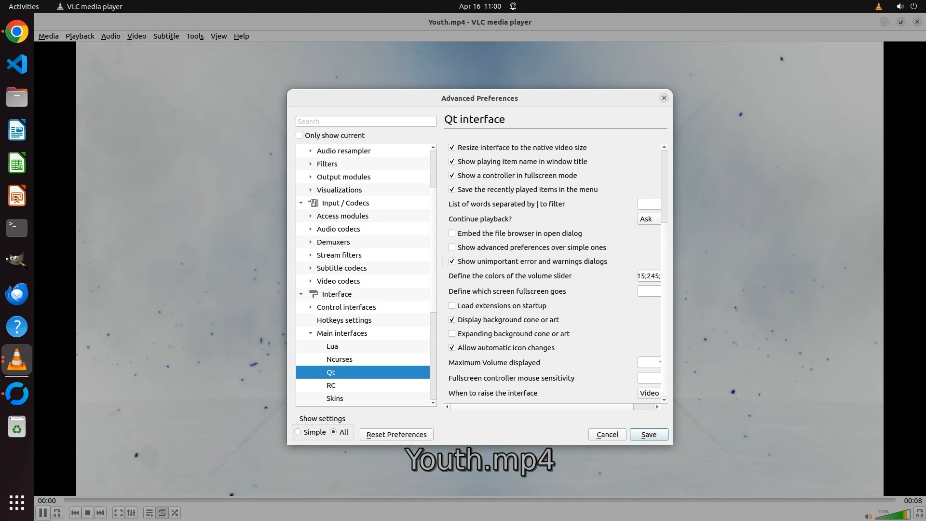This screenshot has height=521, width=926.
Task: Expand the Audio codecs tree node
Action: [311, 229]
